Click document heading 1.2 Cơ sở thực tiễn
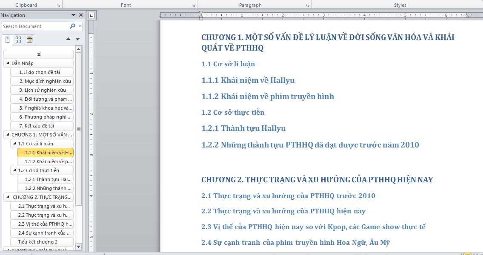 point(233,112)
